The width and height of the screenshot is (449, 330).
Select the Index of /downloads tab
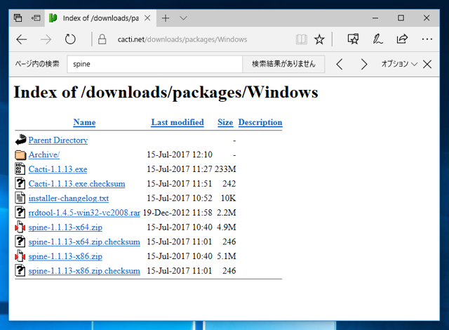click(x=100, y=18)
